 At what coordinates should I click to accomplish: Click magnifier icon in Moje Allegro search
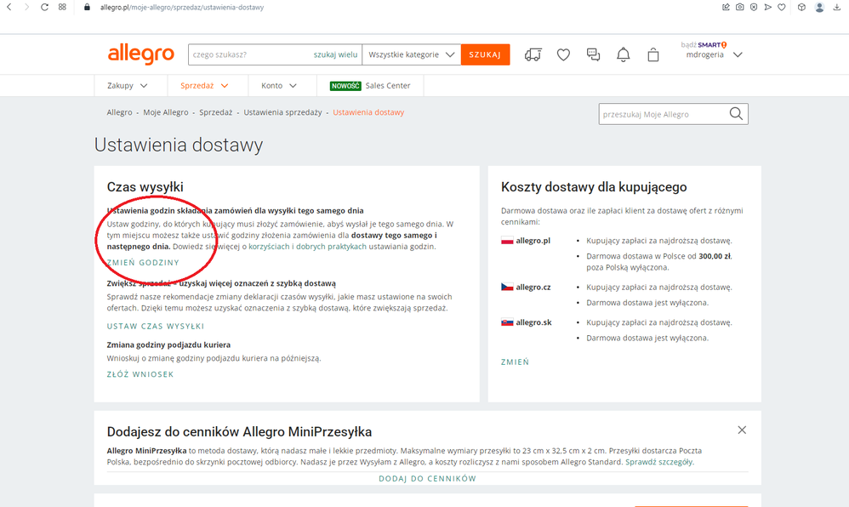coord(736,114)
